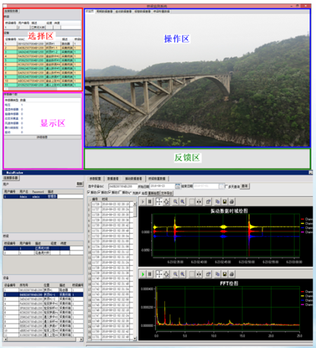
Task: Select device row 3 in the lower device table
Action: 43,299
